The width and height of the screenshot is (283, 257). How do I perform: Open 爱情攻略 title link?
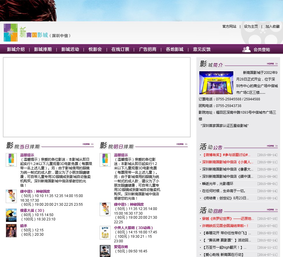coord(121,247)
